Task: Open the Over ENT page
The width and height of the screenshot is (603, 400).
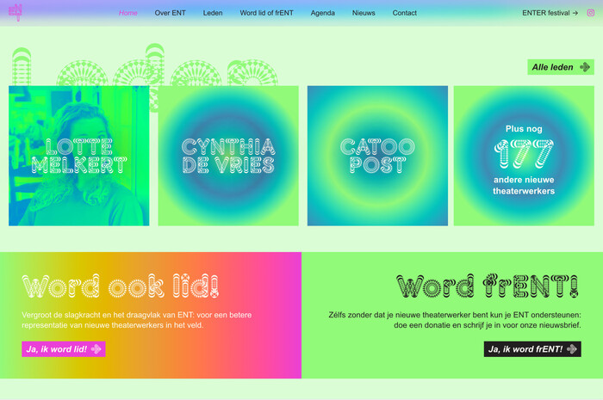Action: coord(170,13)
